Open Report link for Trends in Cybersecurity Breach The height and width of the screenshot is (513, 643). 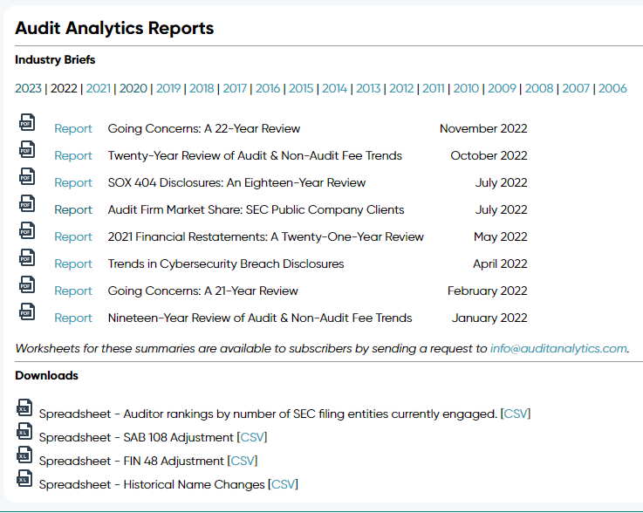[73, 264]
